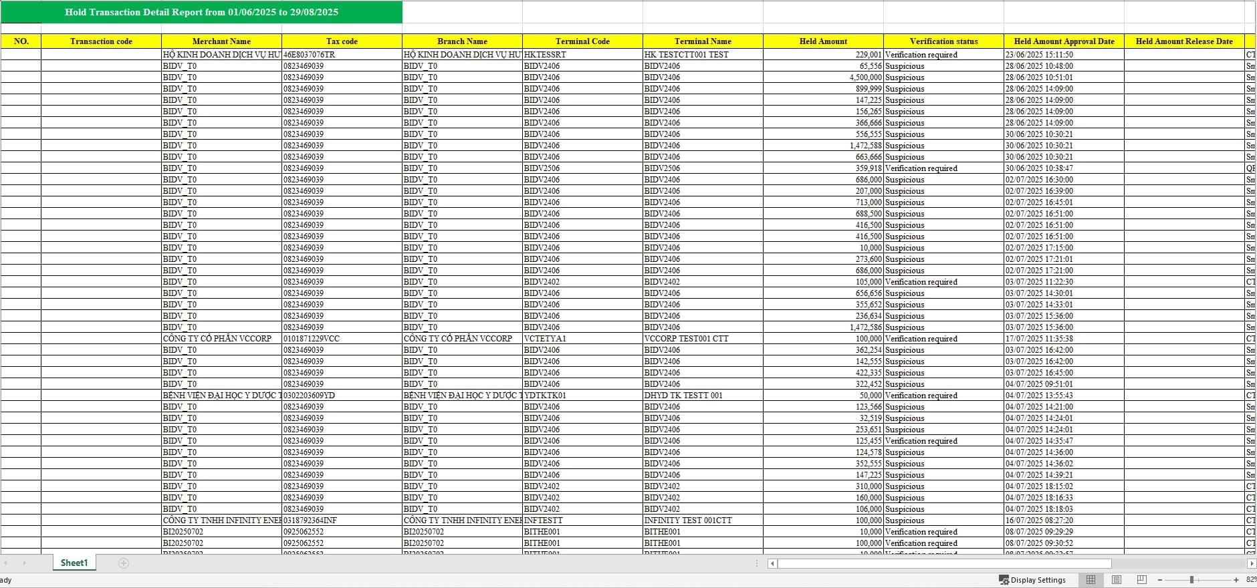Screen dimensions: 1257x588
Task: Click the Held Amount cell showing 4,500,000
Action: pyautogui.click(x=823, y=78)
